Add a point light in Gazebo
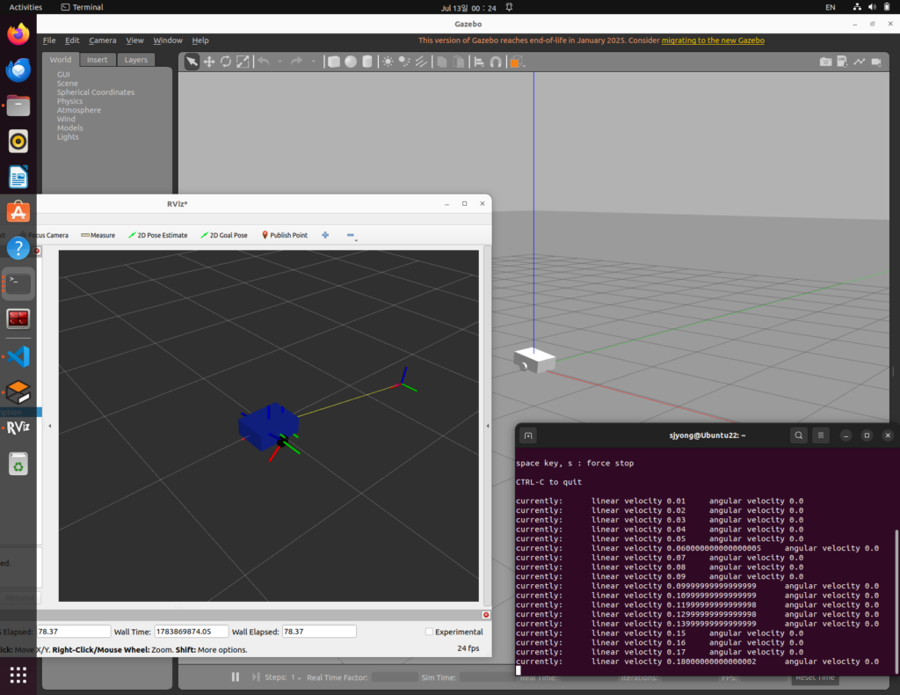900x695 pixels. 388,62
